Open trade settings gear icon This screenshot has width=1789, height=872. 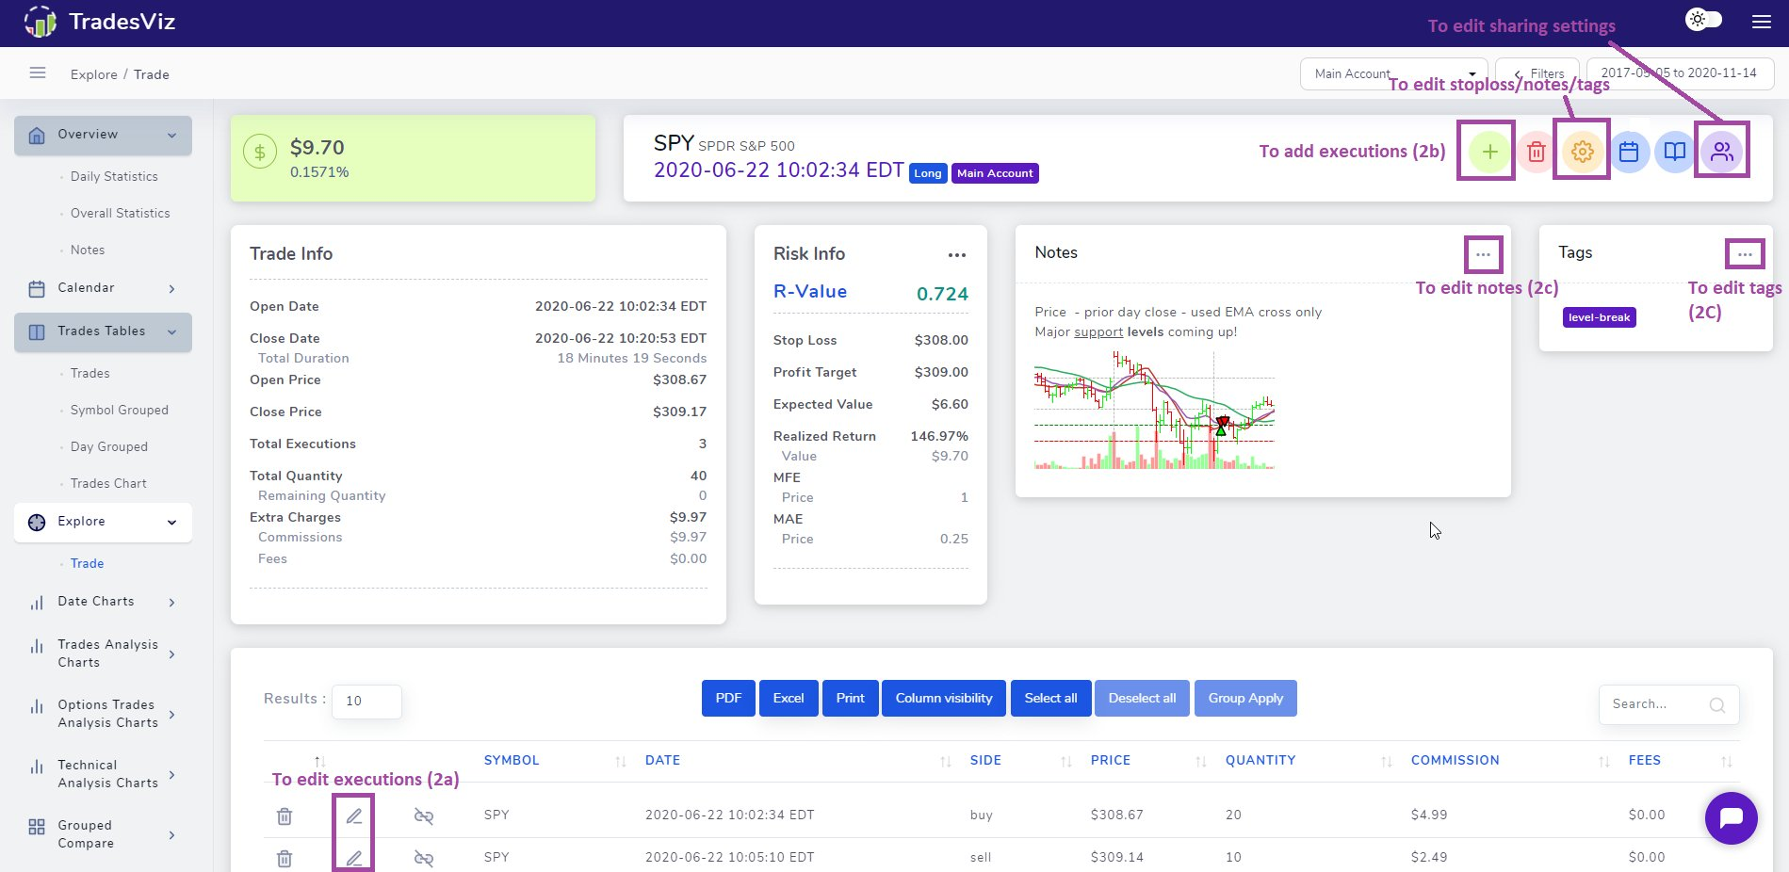click(1583, 152)
